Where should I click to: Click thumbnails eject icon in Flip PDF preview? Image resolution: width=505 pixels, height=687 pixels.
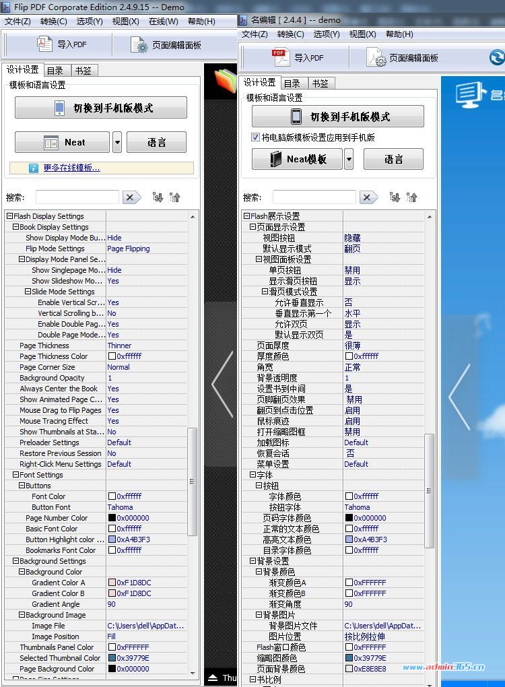coord(213,678)
